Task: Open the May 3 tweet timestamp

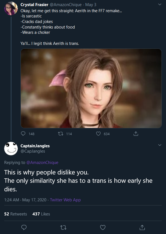Action: tap(91, 5)
